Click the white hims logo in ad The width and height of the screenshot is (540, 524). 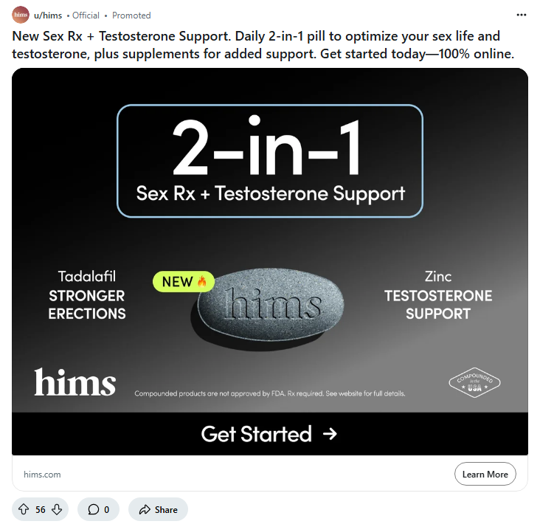pyautogui.click(x=75, y=382)
